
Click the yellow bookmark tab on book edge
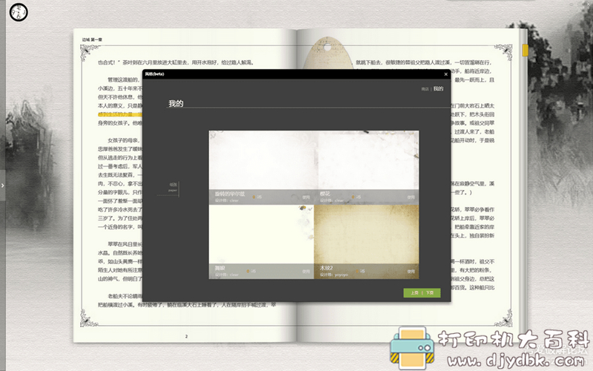coord(525,50)
